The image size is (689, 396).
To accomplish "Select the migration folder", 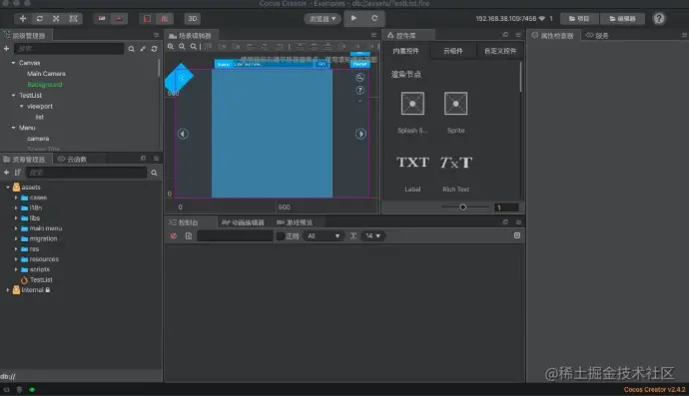I will [x=43, y=238].
